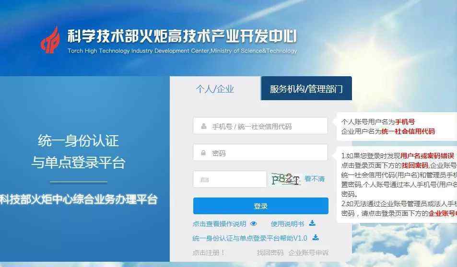Click the red torch logo icon
Image resolution: width=457 pixels, height=267 pixels.
(50, 40)
